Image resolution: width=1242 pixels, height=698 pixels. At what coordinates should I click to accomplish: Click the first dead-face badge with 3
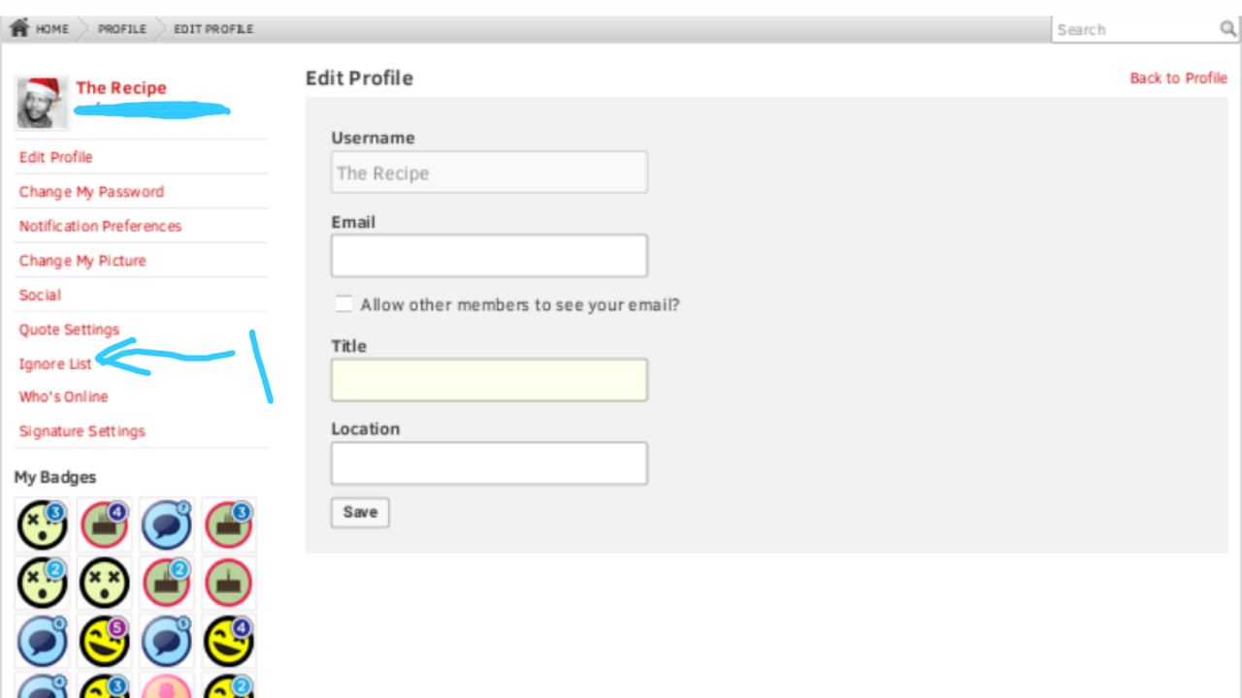click(42, 524)
